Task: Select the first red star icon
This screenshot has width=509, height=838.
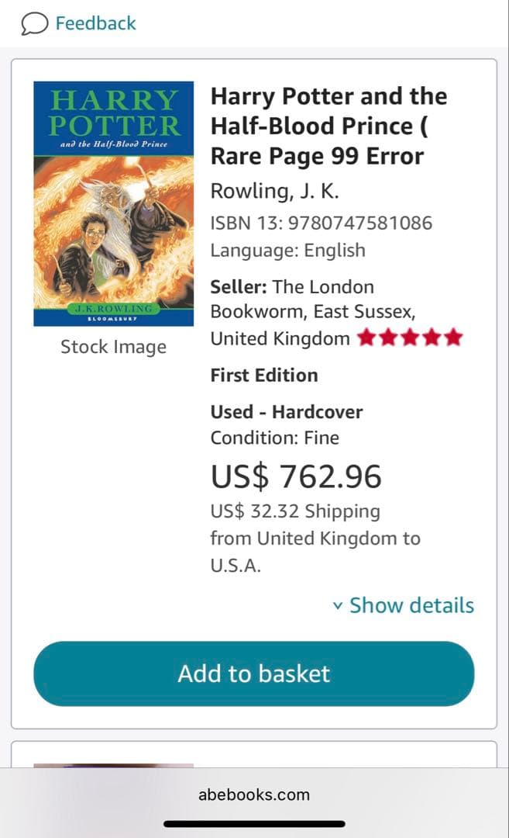Action: [369, 336]
